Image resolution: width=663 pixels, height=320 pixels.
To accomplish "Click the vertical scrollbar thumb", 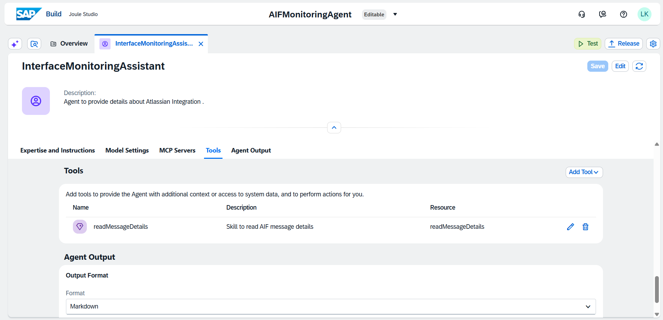I will point(657,289).
